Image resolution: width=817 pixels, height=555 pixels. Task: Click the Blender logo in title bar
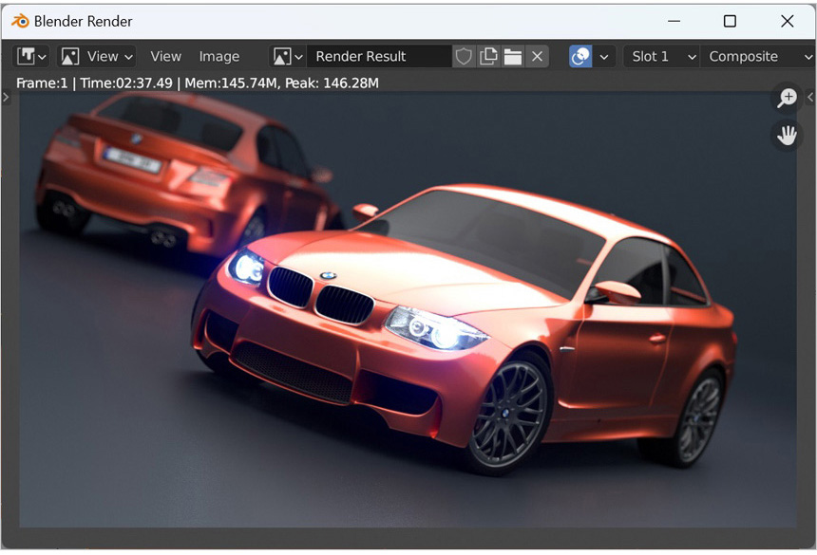[20, 21]
